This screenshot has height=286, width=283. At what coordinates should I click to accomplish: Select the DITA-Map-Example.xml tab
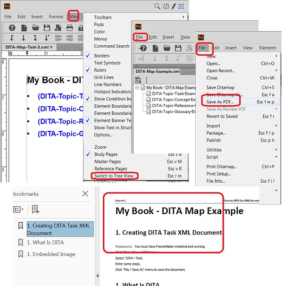pyautogui.click(x=158, y=72)
